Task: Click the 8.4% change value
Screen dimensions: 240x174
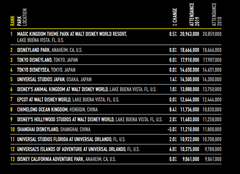Action: [173, 110]
